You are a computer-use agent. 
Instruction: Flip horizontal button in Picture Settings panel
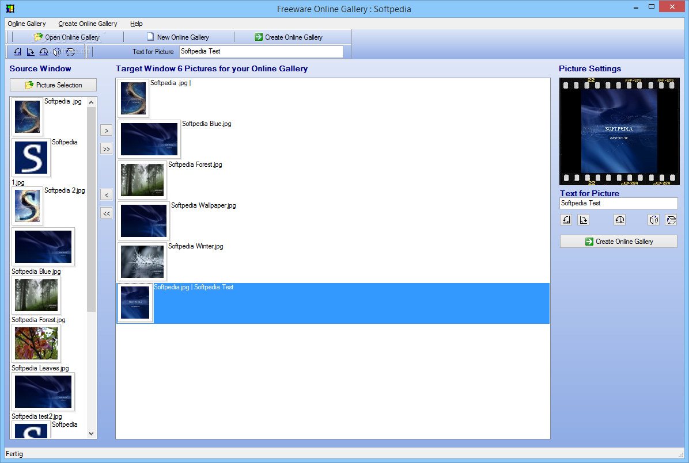point(654,220)
